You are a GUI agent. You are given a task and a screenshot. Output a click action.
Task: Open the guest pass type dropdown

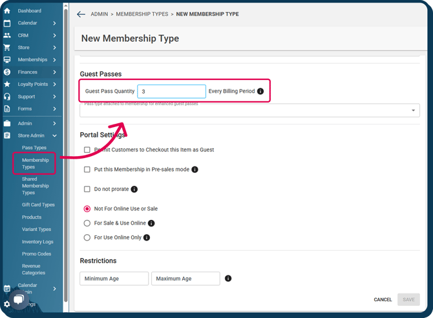(413, 110)
